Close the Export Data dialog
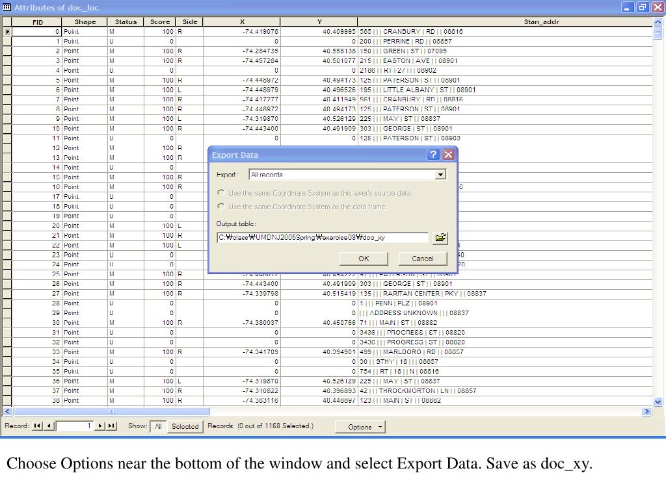The height and width of the screenshot is (499, 666). pos(448,155)
